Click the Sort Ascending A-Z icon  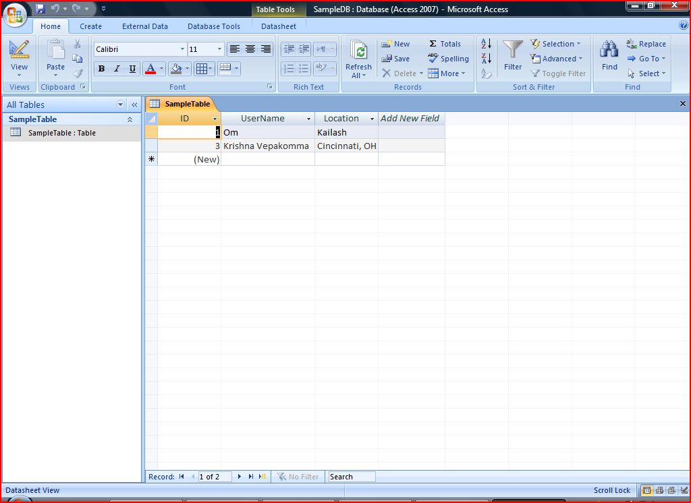486,44
